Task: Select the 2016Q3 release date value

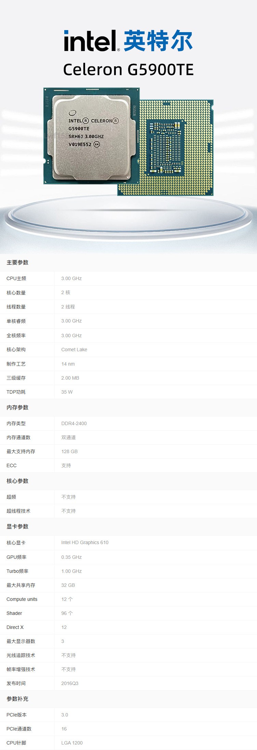Action: point(70,683)
